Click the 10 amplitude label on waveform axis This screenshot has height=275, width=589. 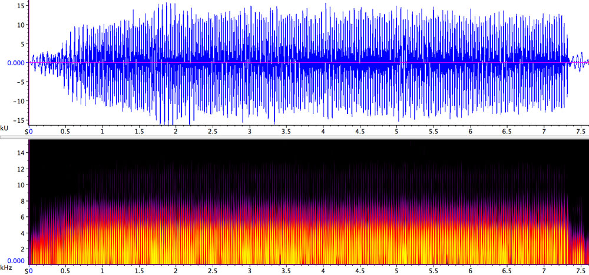point(20,25)
